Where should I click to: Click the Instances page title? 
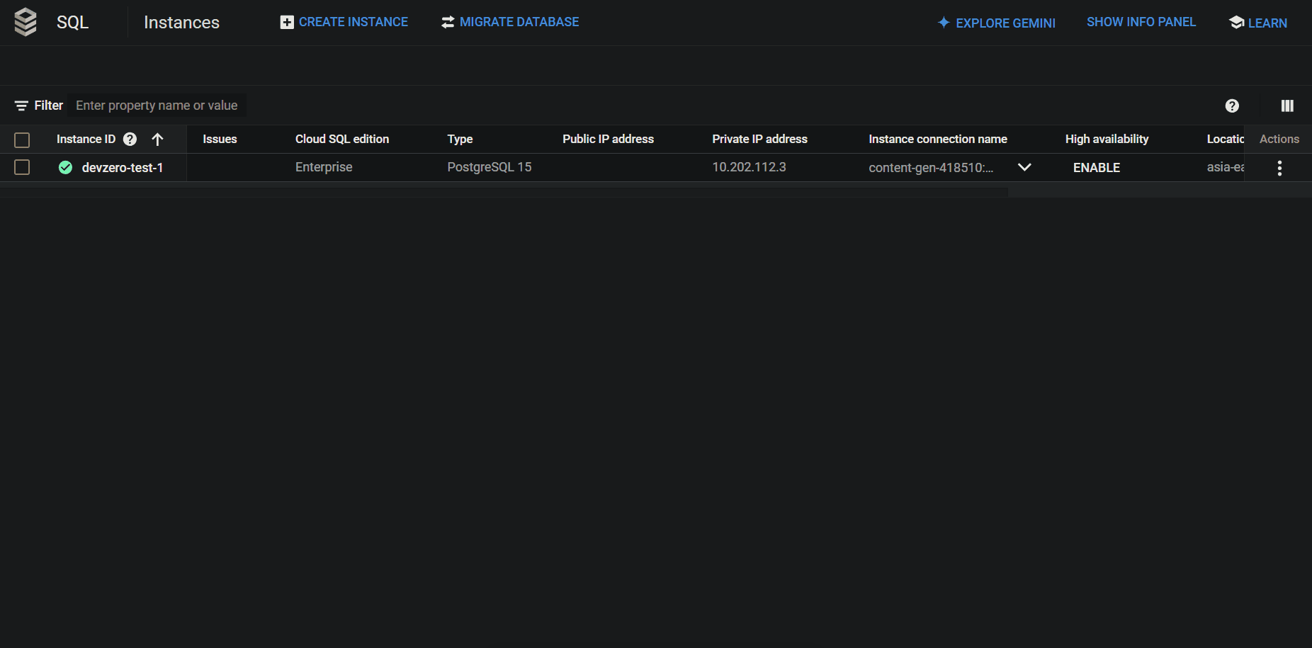click(181, 22)
